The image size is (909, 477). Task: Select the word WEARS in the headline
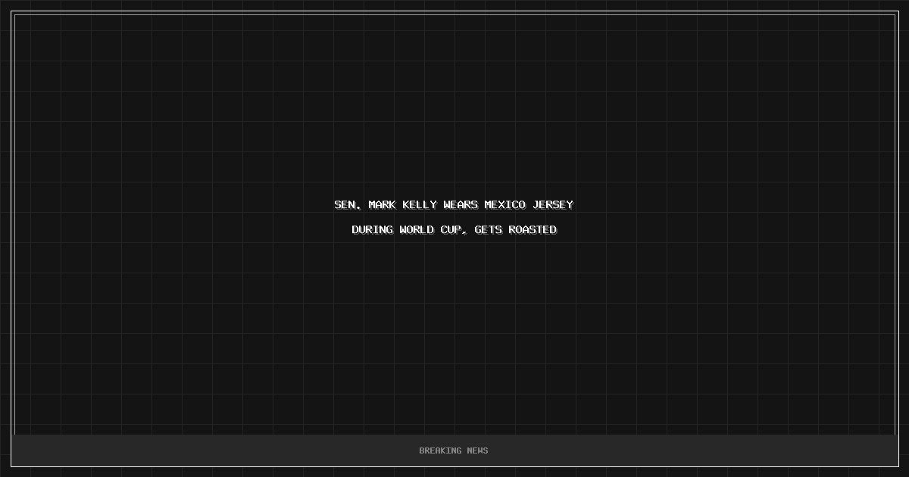[461, 205]
